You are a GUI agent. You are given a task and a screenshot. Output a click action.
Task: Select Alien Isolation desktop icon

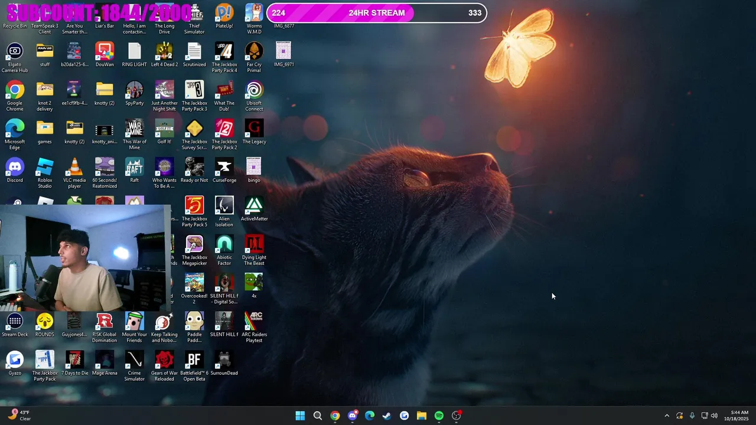pyautogui.click(x=224, y=211)
